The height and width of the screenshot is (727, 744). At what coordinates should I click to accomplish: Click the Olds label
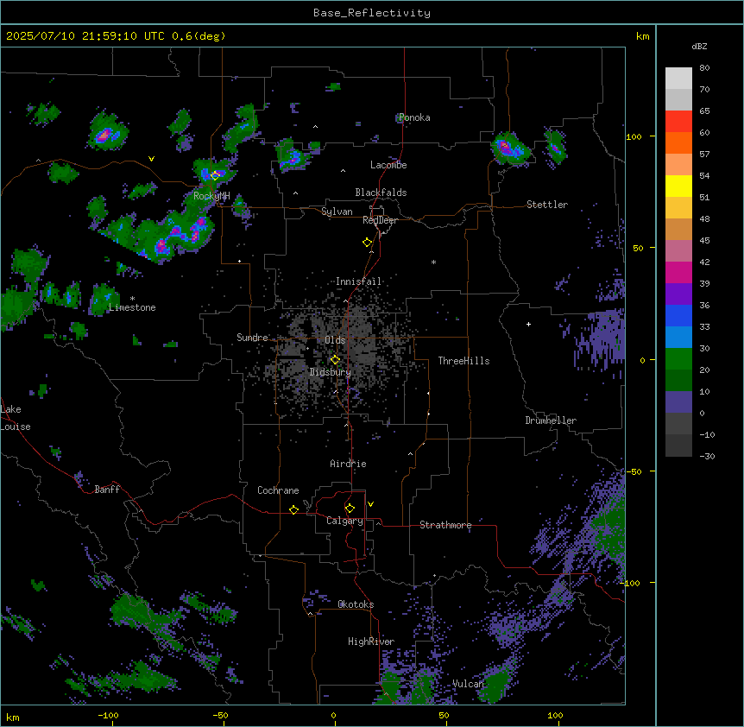pos(335,340)
